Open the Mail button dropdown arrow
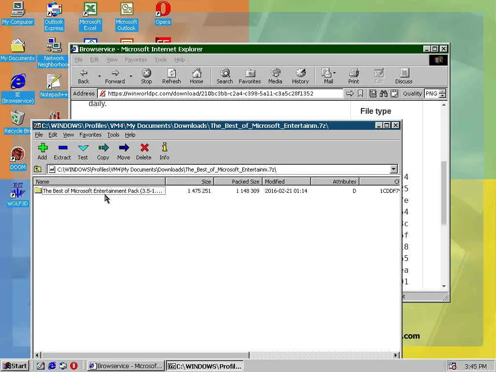This screenshot has width=496, height=372. [x=335, y=73]
